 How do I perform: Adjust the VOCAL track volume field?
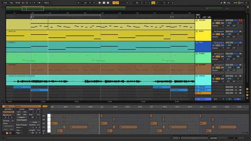click(229, 79)
